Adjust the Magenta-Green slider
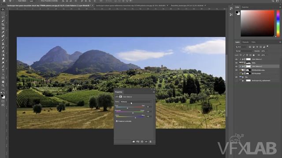The width and height of the screenshot is (282, 158). point(133,113)
